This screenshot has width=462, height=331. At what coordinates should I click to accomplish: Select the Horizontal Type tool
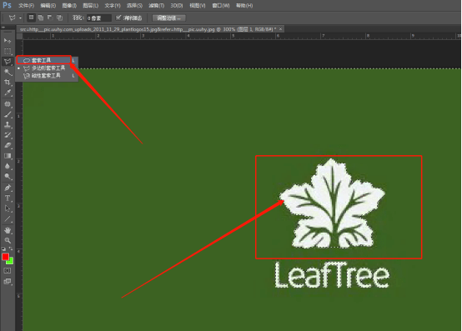coord(8,198)
